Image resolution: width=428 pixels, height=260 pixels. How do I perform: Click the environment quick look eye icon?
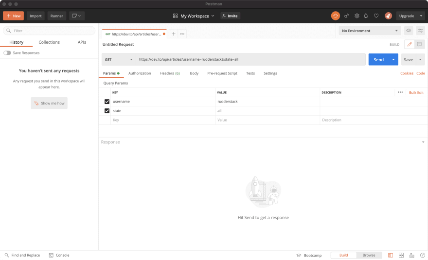tap(409, 31)
